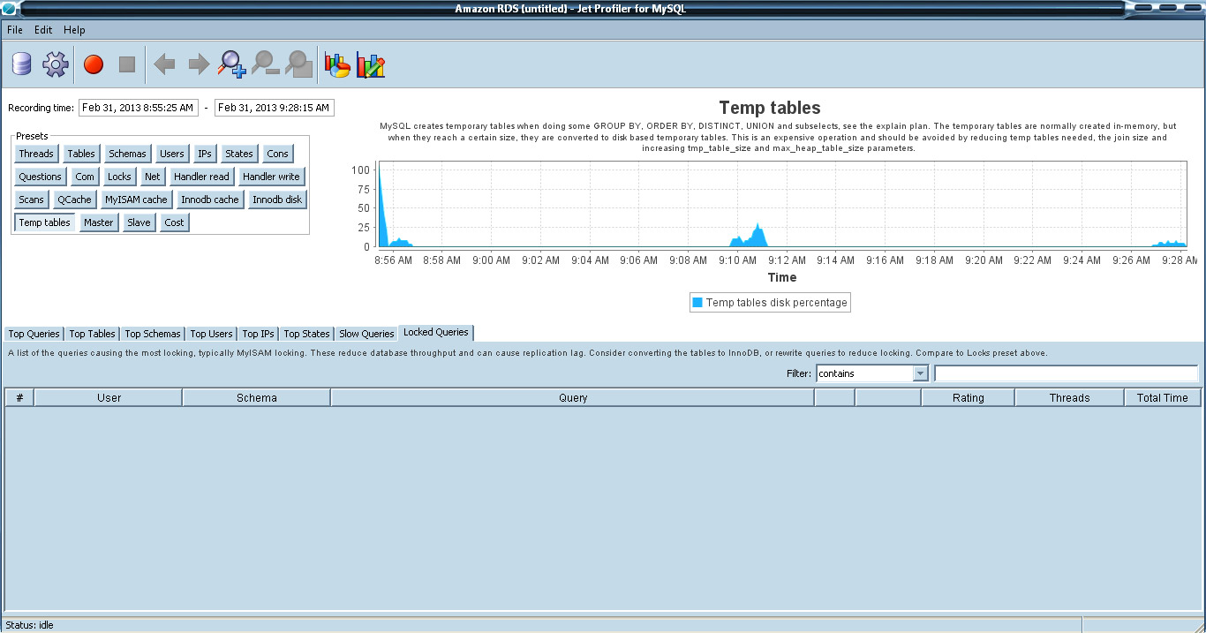Select the Schemas preset

(x=127, y=154)
